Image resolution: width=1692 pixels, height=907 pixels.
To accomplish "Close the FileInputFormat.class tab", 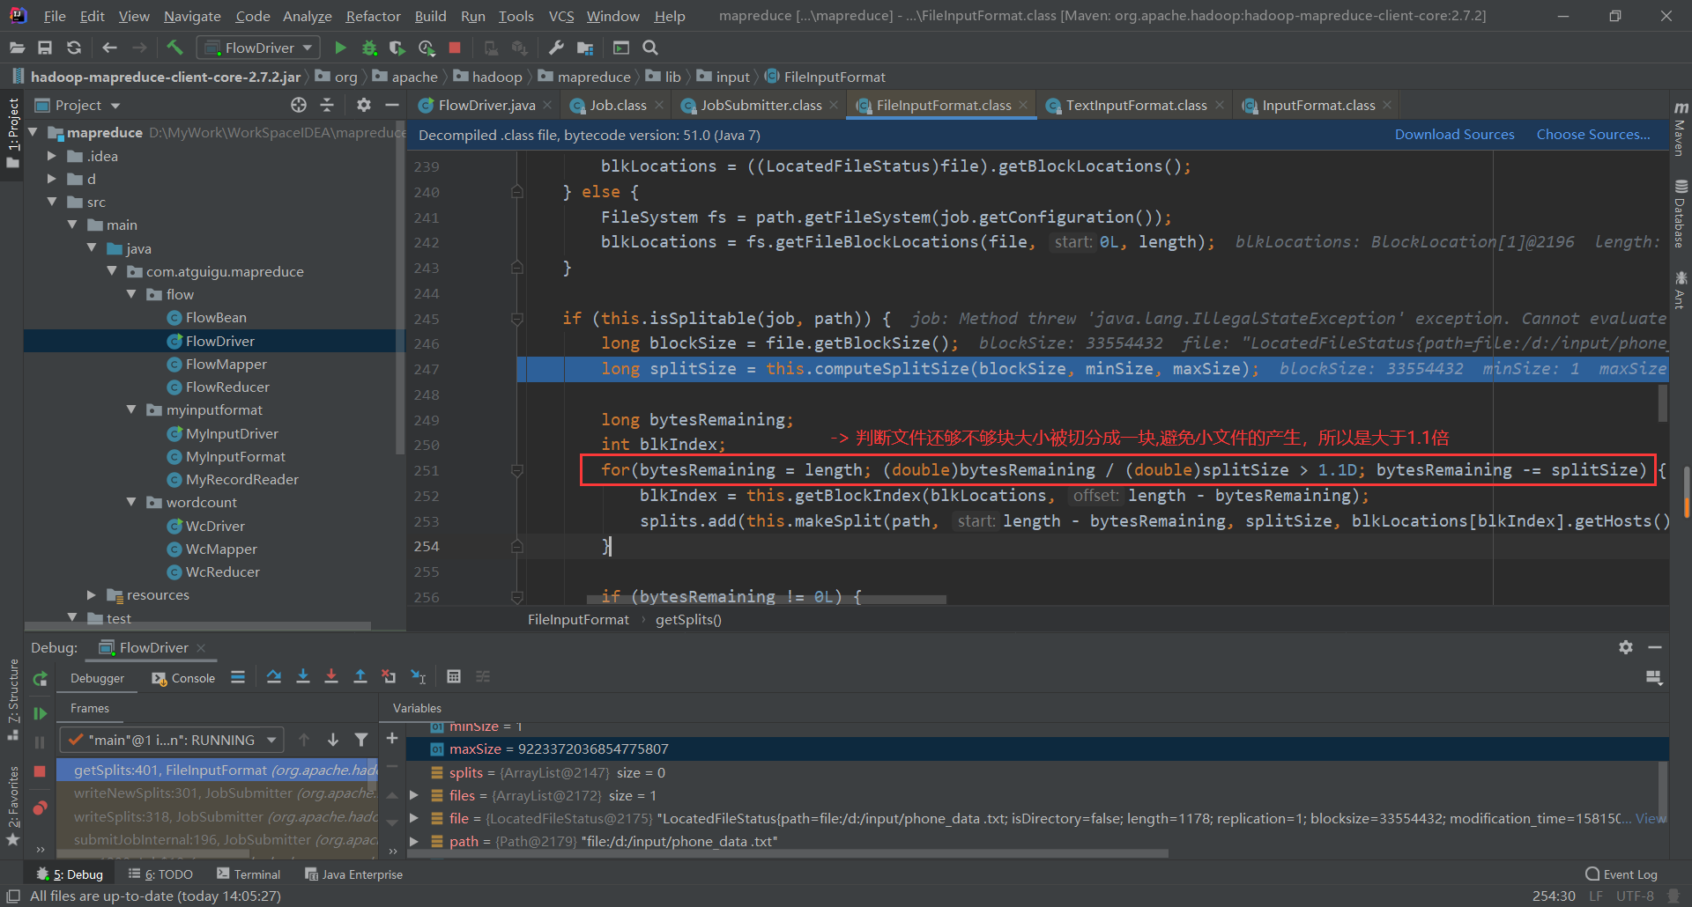I will coord(1023,105).
